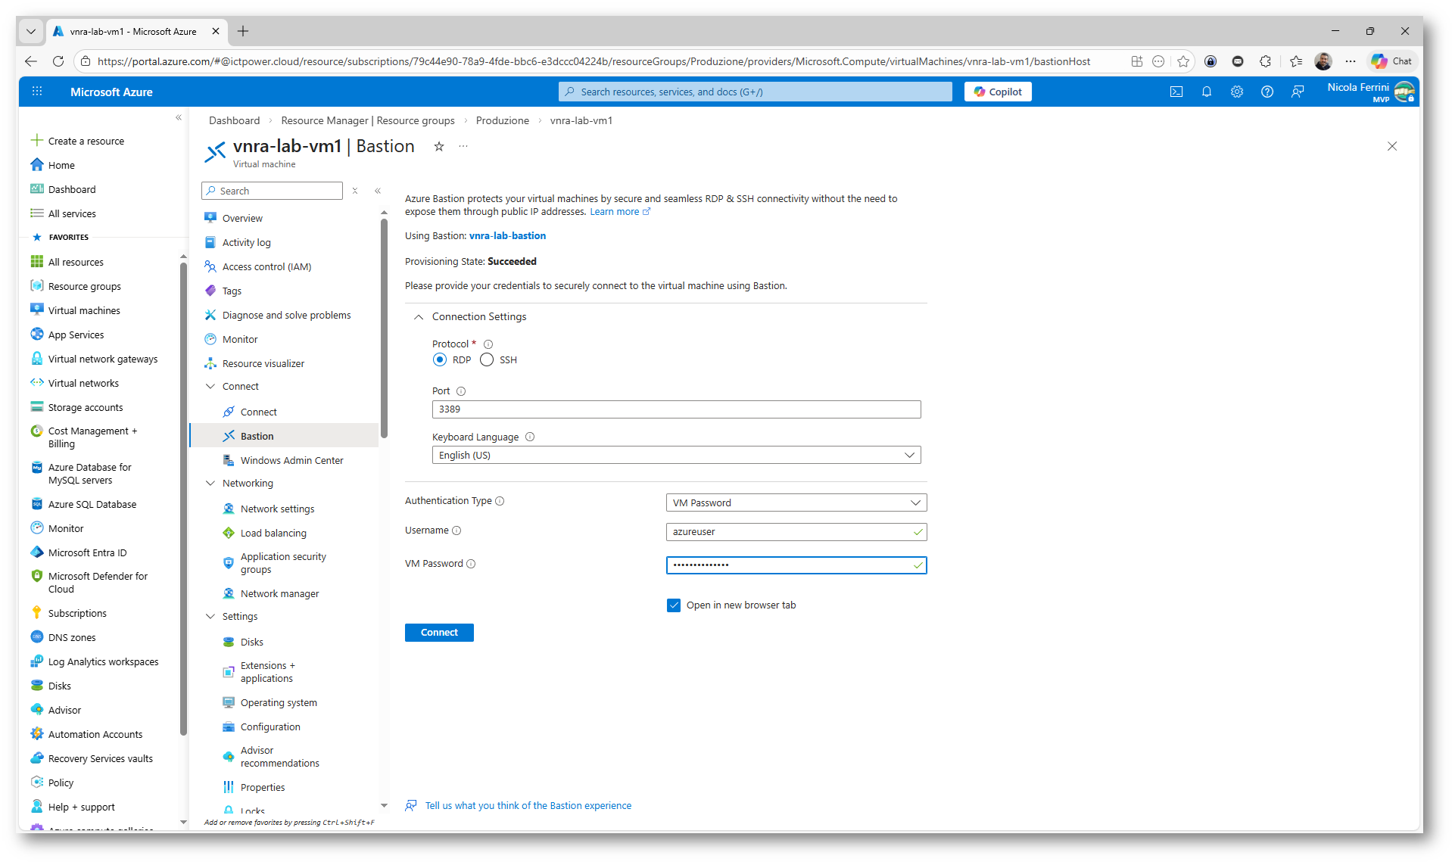
Task: Open portal settings gear icon
Action: [1237, 92]
